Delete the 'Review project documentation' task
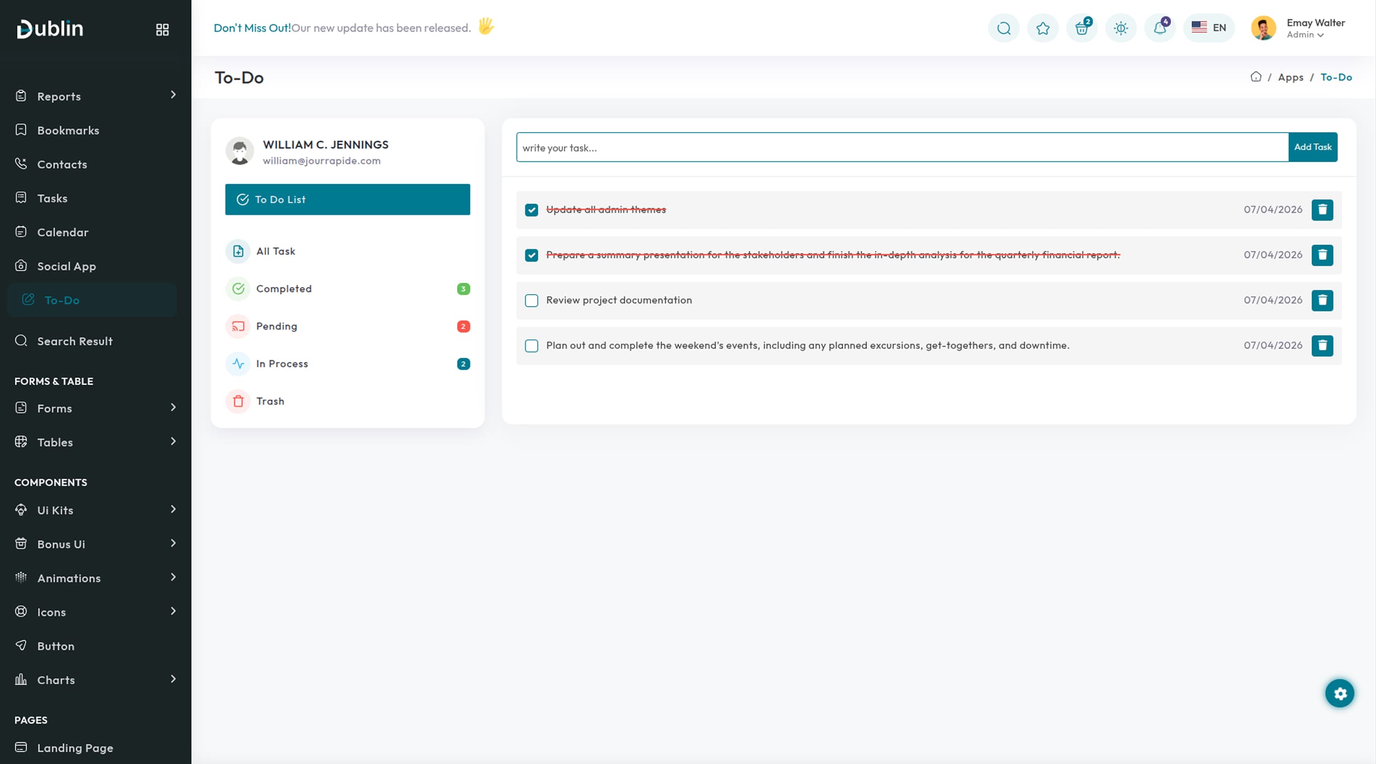The image size is (1376, 764). [x=1322, y=300]
